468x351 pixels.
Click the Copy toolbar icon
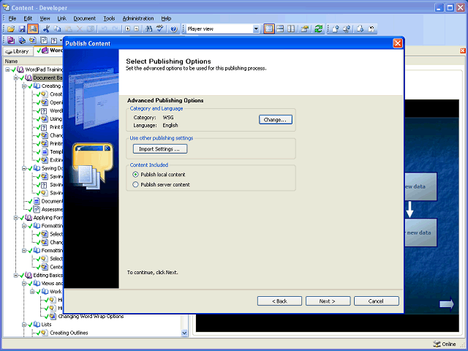[57, 29]
